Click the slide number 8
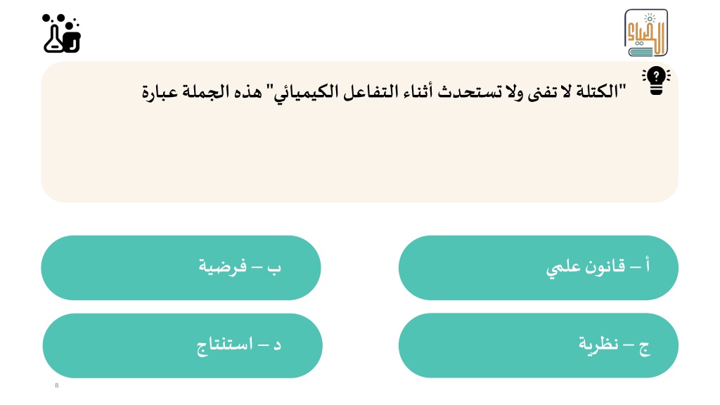 [57, 385]
